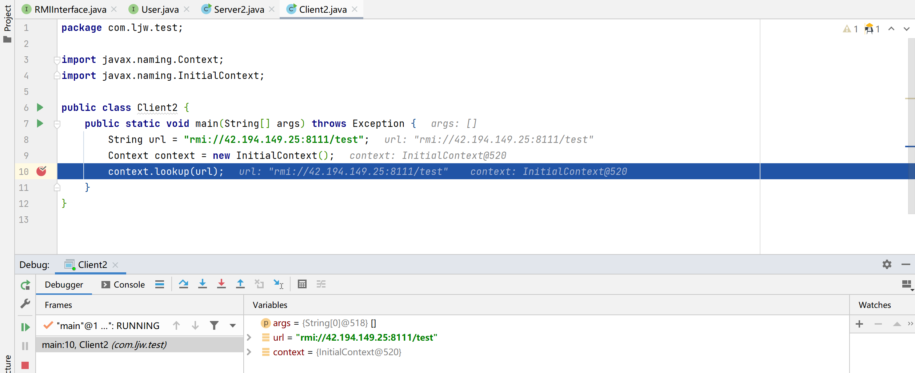Collapse the main method fold on line 7

point(57,124)
